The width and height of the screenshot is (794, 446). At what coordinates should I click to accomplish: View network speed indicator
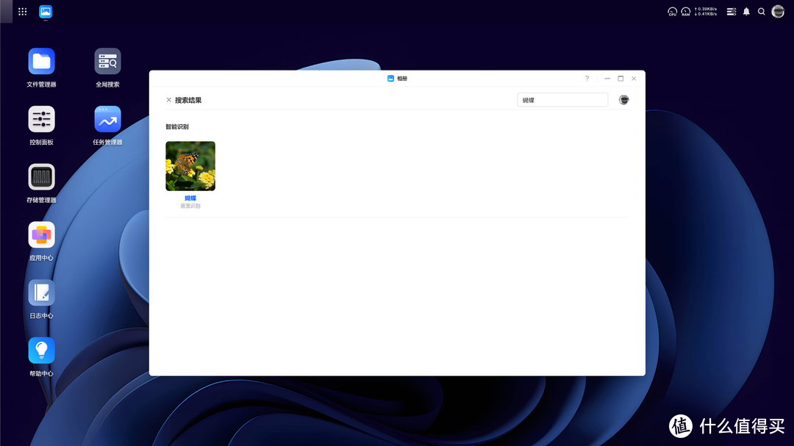point(706,11)
